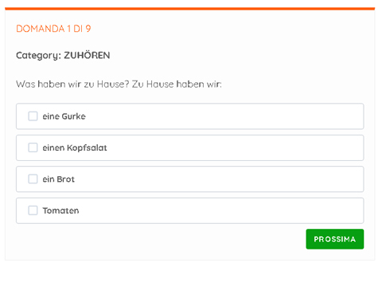Screen dimensions: 382x287
Task: Click the phrase Zu Hause haben wir
Action: tap(177, 84)
